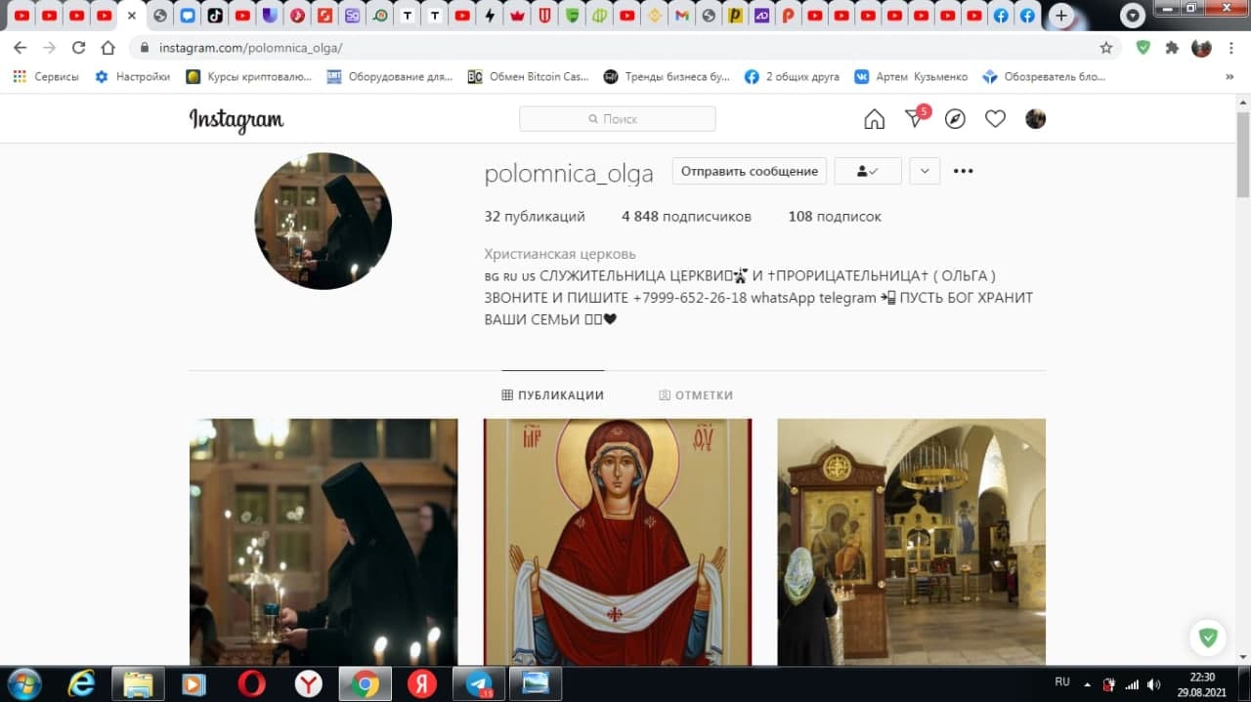Click floating green shield badge
Image resolution: width=1251 pixels, height=702 pixels.
1209,638
